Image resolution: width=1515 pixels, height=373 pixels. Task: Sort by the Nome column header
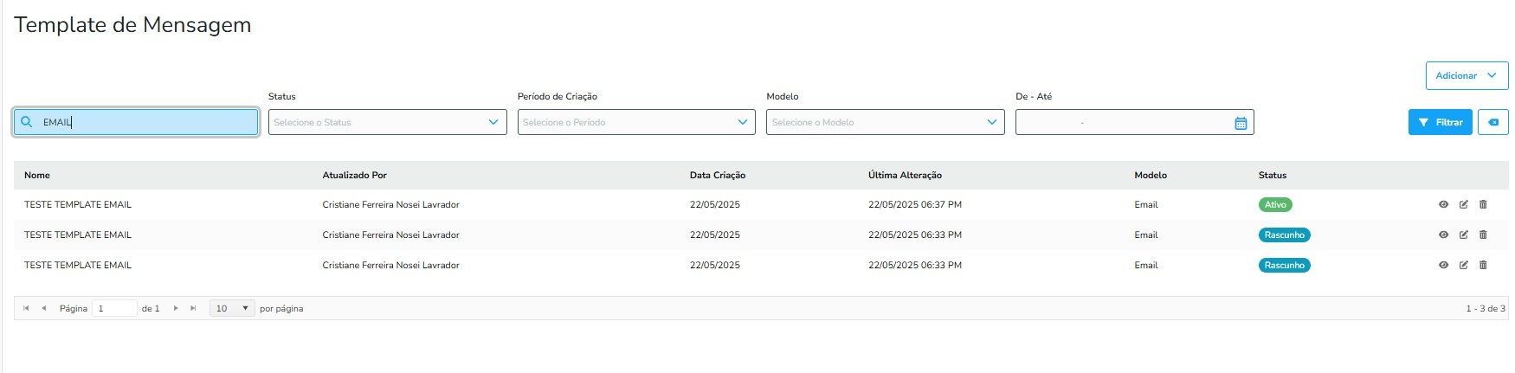pos(37,176)
